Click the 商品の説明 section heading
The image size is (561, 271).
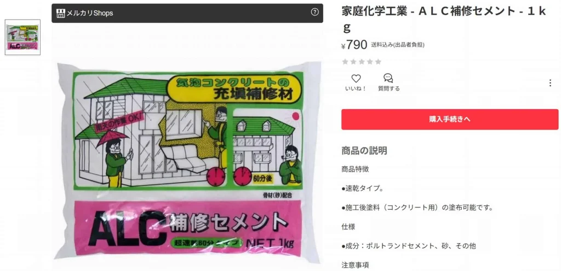(364, 150)
